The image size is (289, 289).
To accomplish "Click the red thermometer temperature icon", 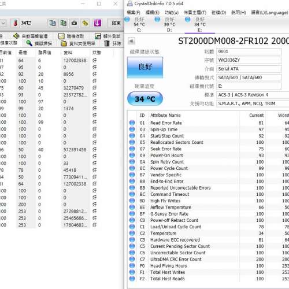I will pos(16,23).
